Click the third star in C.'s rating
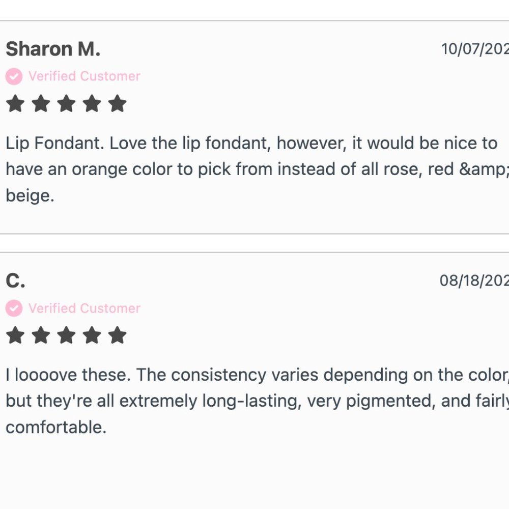Viewport: 509px width, 509px height. pyautogui.click(x=66, y=335)
